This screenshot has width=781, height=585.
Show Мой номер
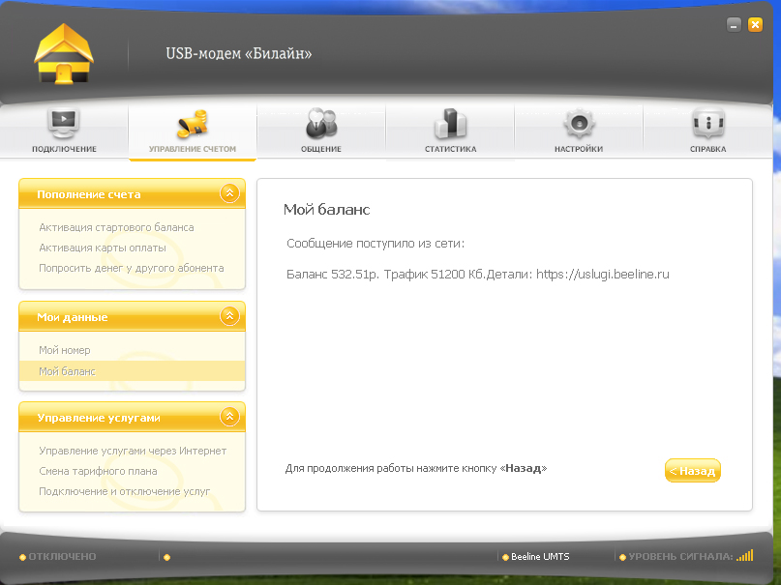[x=65, y=350]
